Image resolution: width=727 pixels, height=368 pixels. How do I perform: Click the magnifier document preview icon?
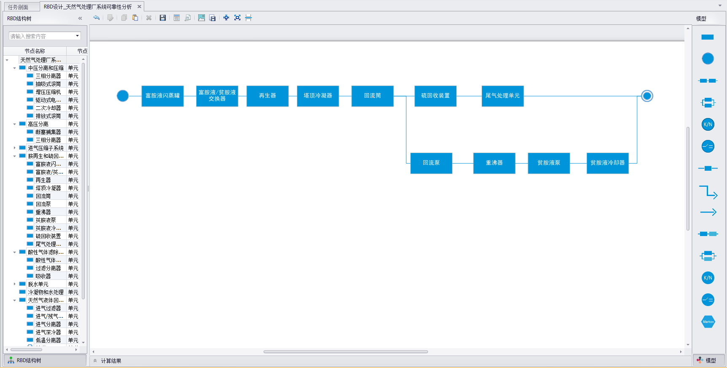point(188,18)
